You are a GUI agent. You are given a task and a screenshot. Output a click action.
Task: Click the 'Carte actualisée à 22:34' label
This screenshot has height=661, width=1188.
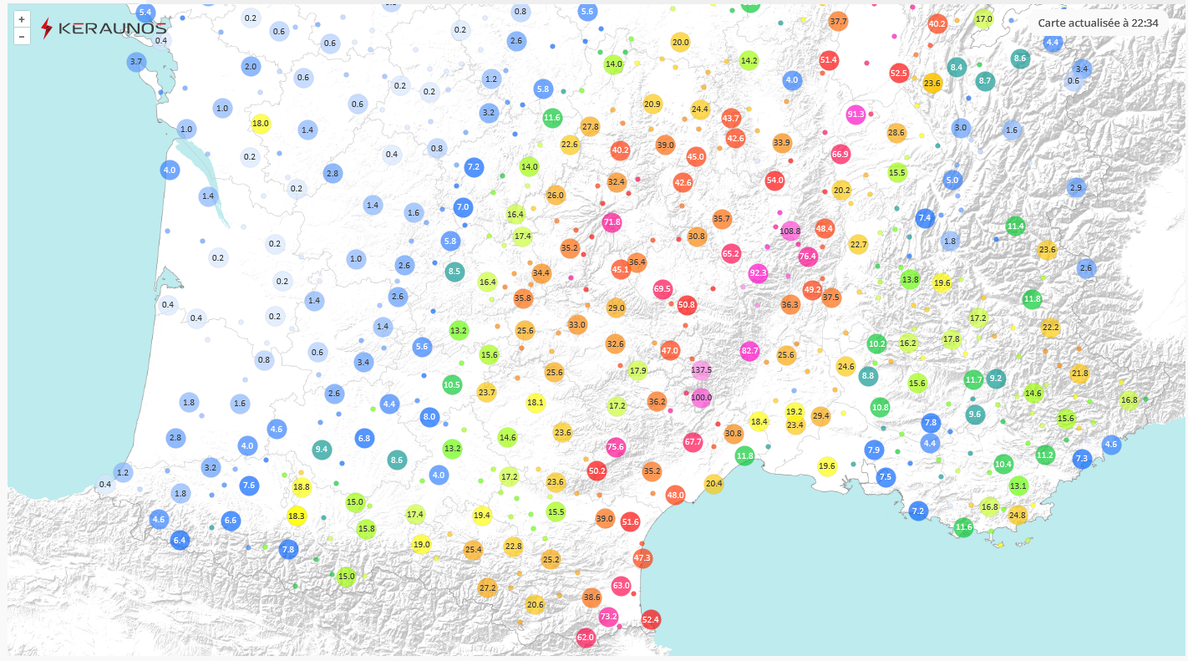point(1098,23)
